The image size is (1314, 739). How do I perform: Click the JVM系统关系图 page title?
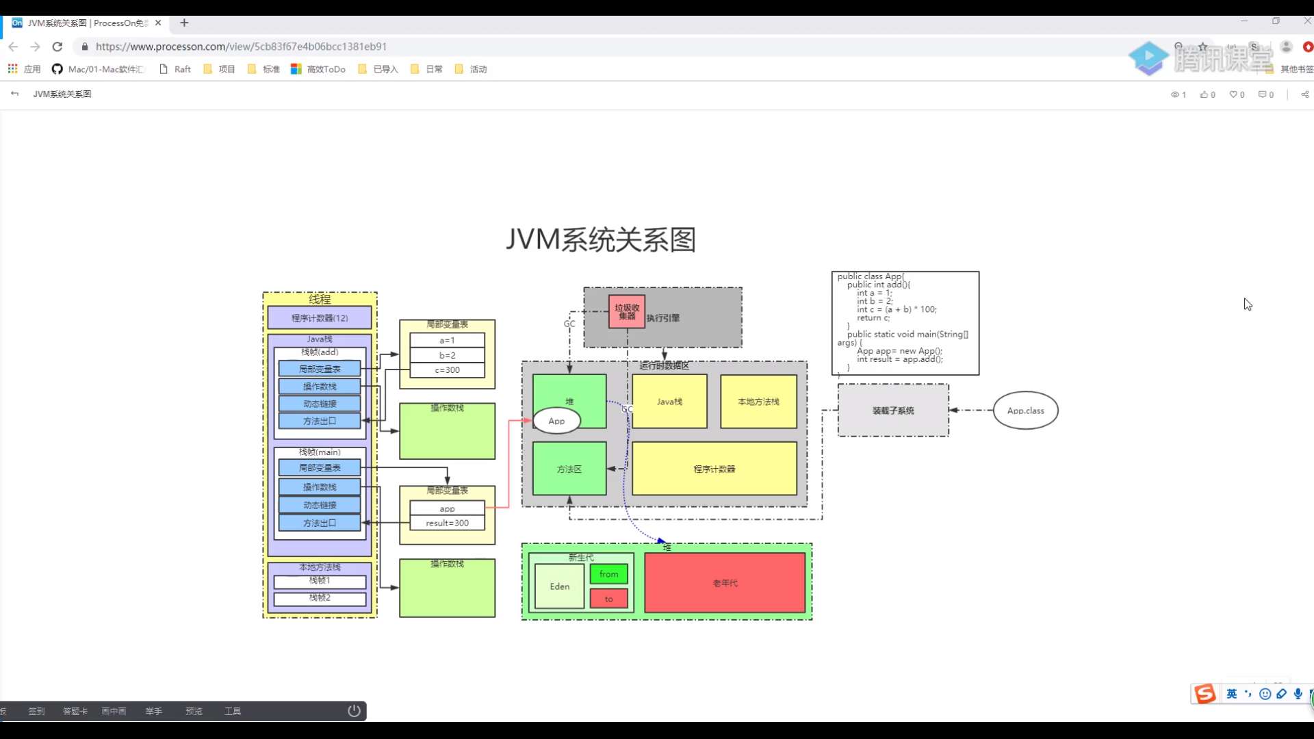[62, 94]
